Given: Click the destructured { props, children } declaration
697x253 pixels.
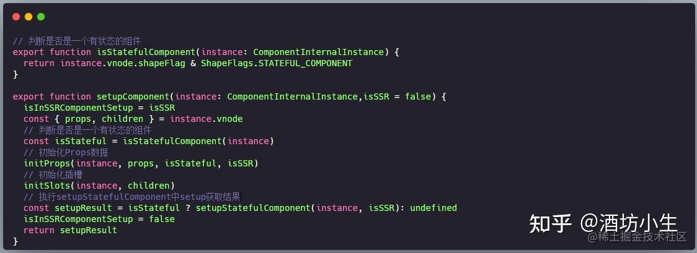Looking at the screenshot, I should 114,119.
